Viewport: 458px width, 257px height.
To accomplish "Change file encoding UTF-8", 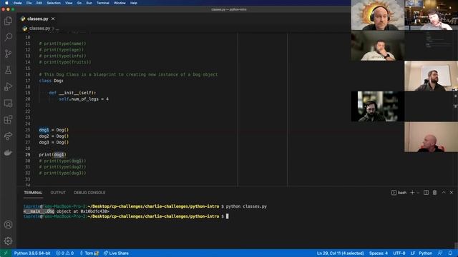I will point(399,253).
